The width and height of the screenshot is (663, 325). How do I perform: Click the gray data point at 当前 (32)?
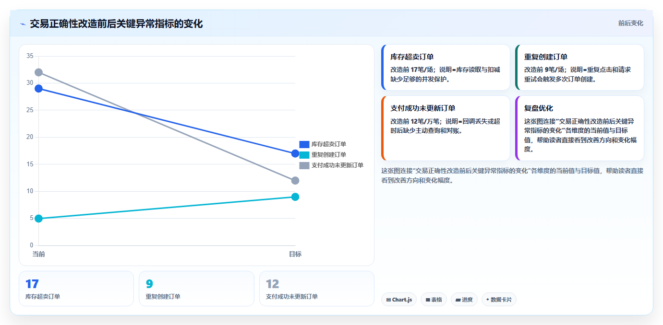pos(38,72)
